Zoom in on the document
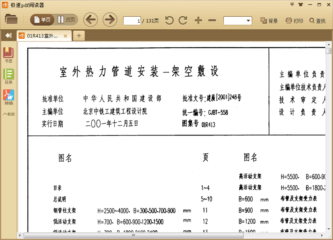The image size is (333, 240). pos(198,20)
